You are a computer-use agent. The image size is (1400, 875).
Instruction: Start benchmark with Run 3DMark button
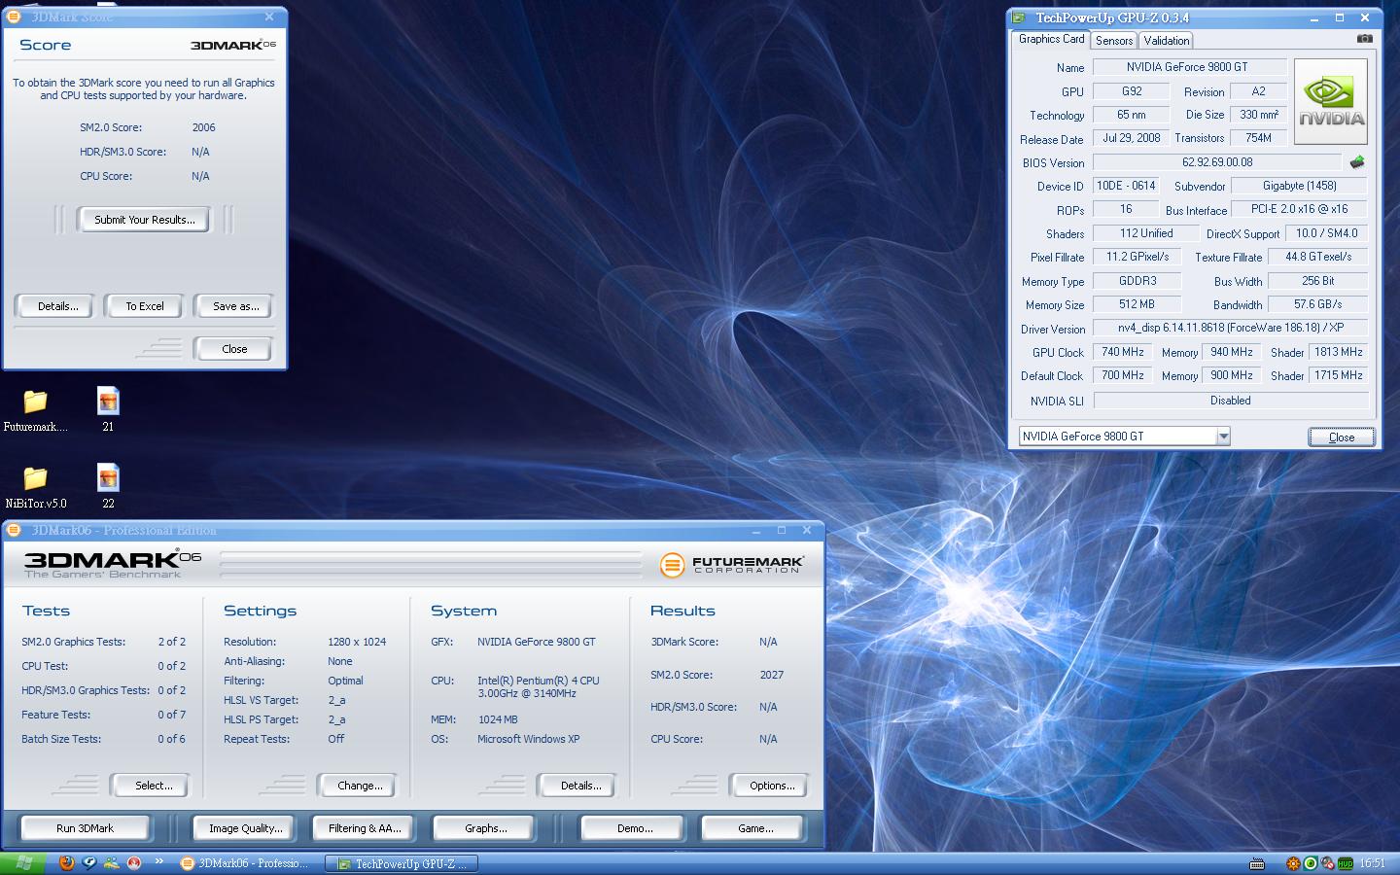[85, 828]
